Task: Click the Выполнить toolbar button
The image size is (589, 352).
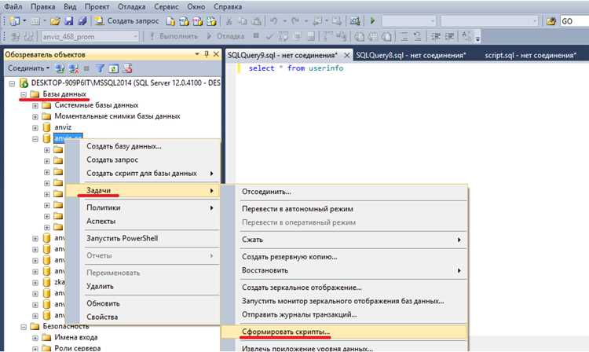Action: coord(174,36)
